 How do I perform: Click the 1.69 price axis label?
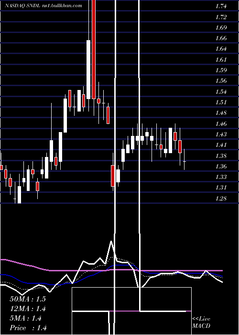[x=221, y=28]
